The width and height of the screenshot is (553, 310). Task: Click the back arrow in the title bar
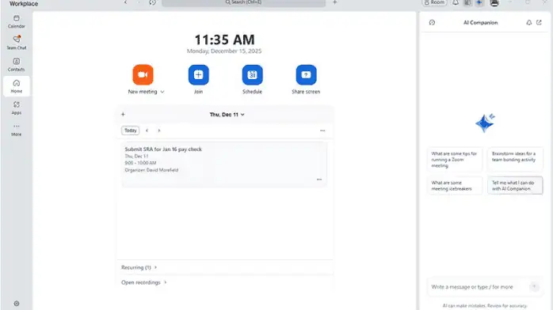(x=125, y=2)
